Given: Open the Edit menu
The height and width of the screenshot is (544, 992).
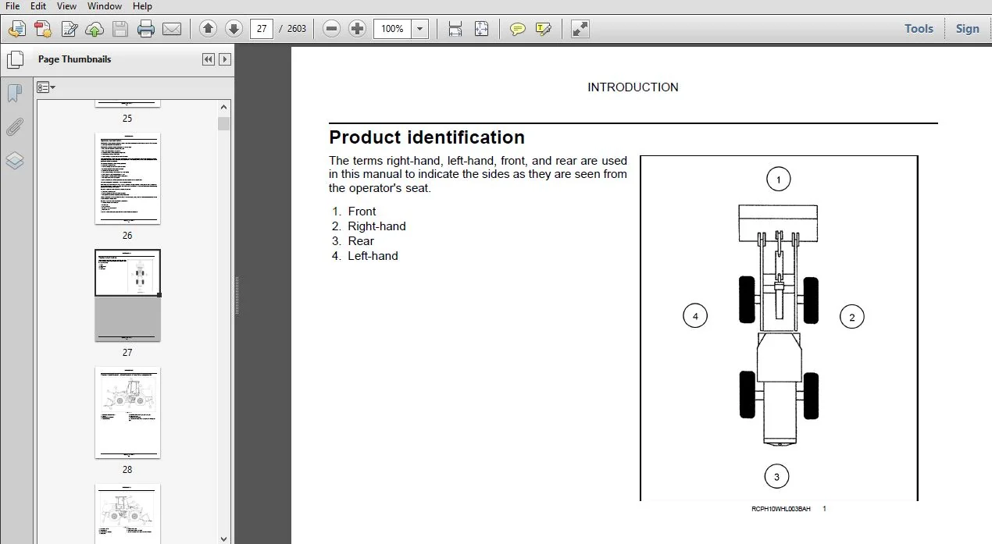Looking at the screenshot, I should (x=37, y=6).
